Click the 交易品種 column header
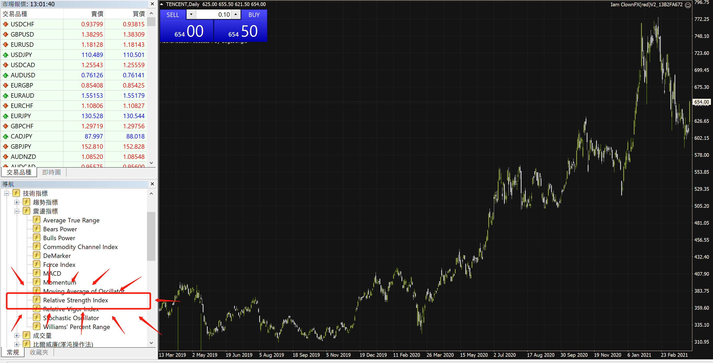 (x=32, y=14)
